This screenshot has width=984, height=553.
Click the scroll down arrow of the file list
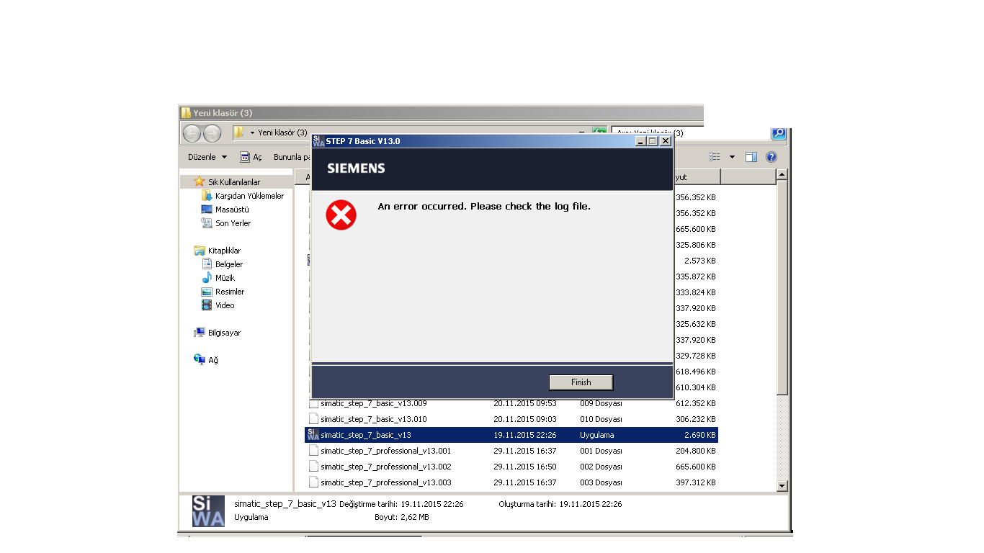tap(782, 486)
